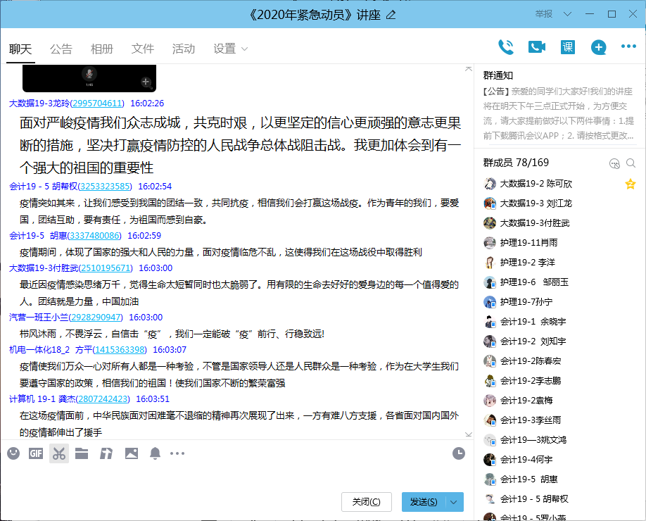Start a group voice call
Viewport: 646px width, 521px height.
[x=506, y=47]
